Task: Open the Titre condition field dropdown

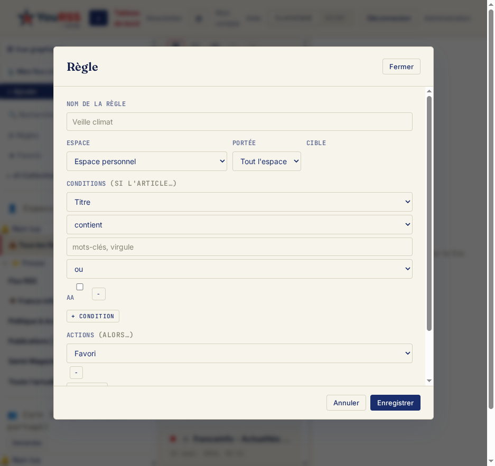Action: [239, 202]
